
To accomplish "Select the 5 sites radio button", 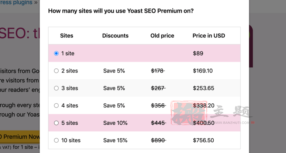I will click(x=56, y=123).
